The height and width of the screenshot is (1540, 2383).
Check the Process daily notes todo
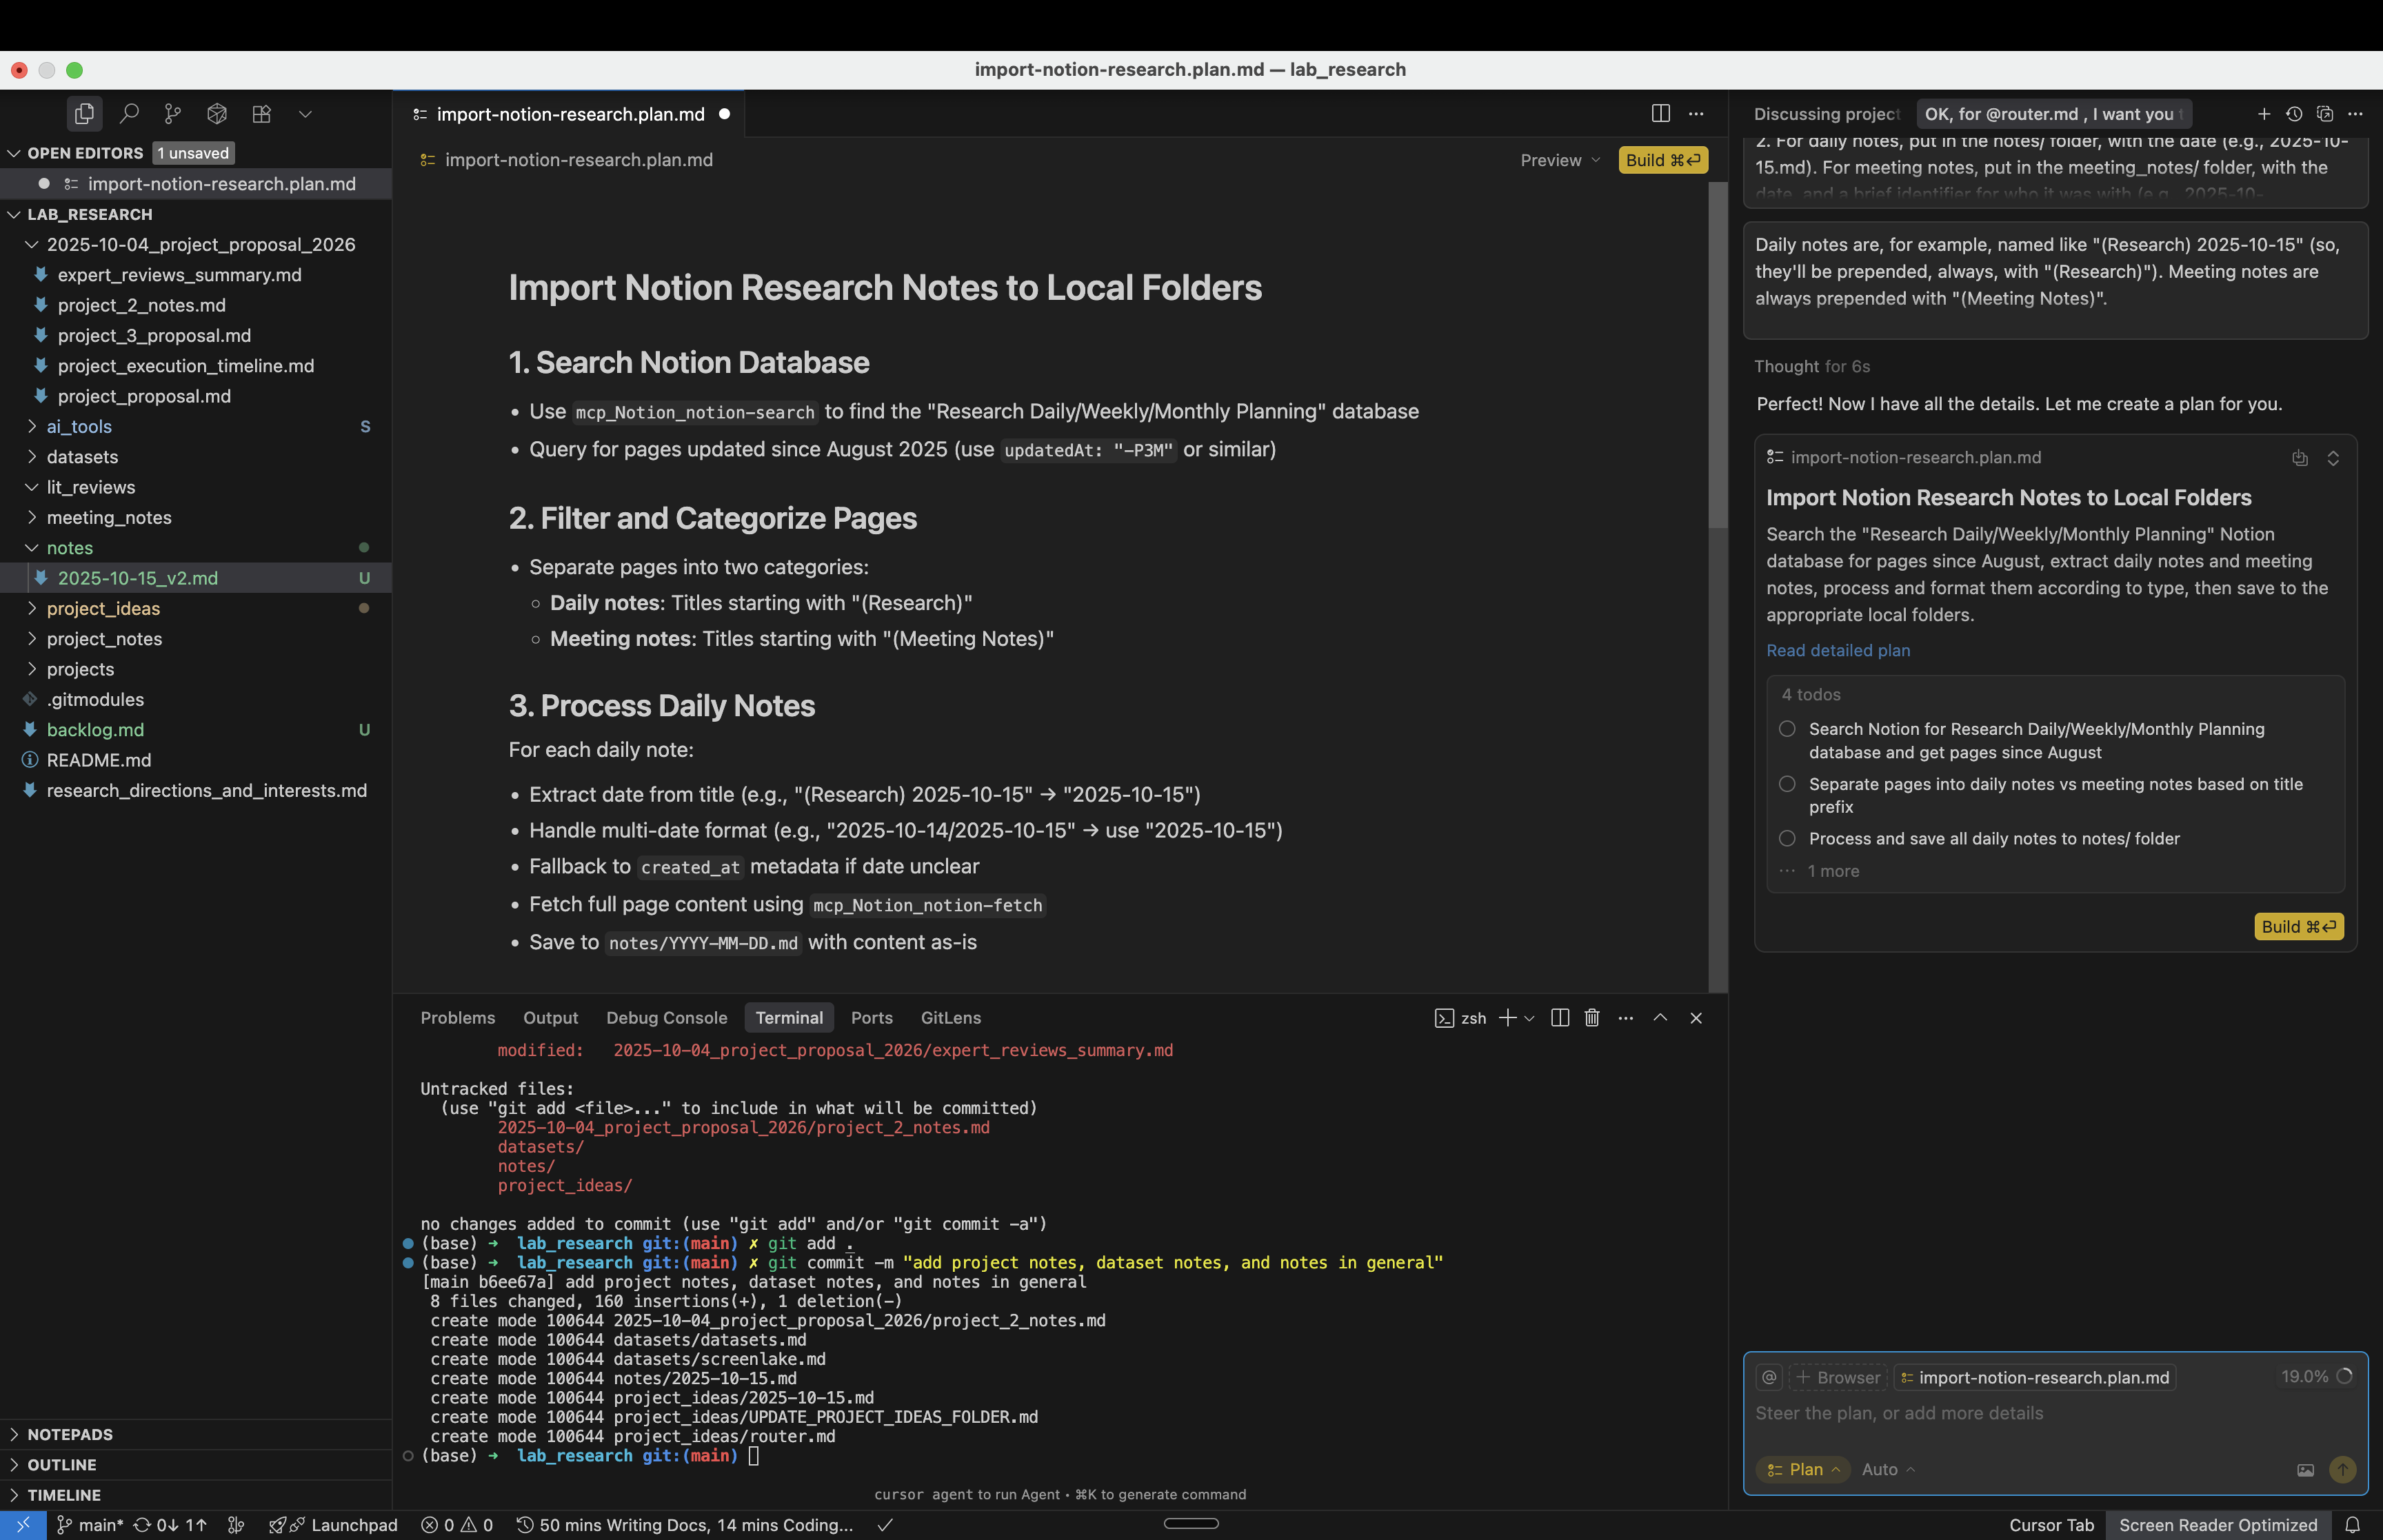(x=1787, y=839)
